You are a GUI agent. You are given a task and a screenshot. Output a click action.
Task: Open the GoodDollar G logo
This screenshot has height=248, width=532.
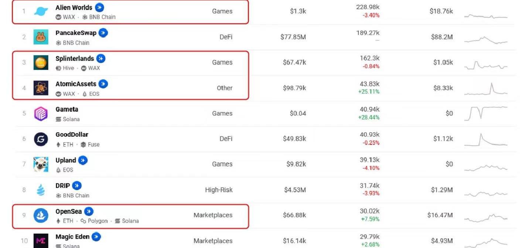coord(41,139)
